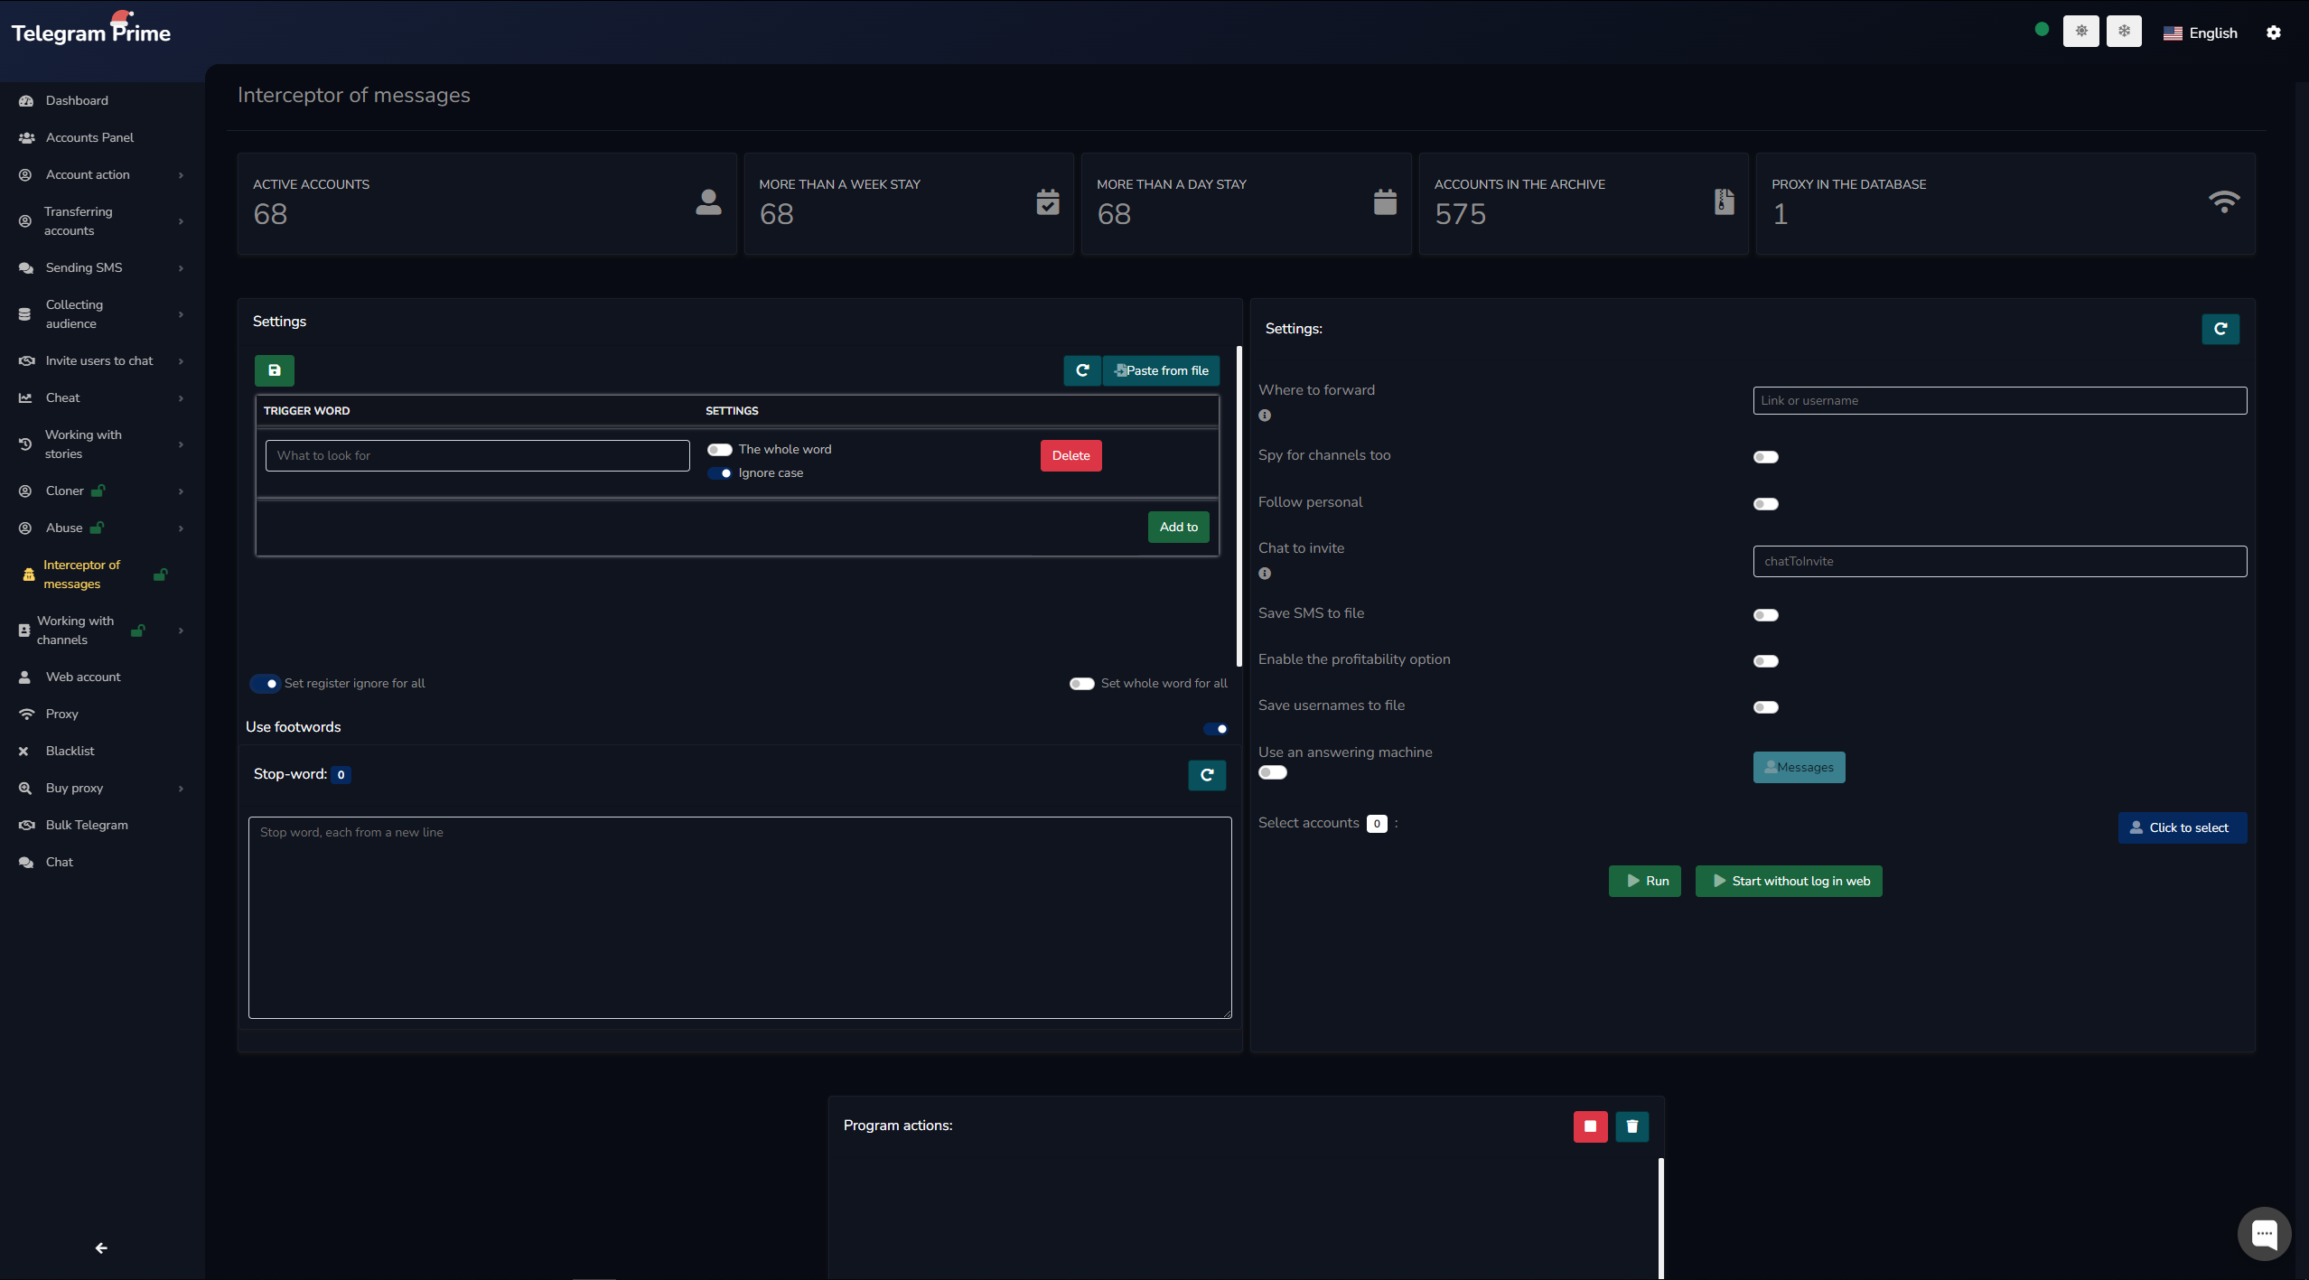2309x1280 pixels.
Task: Go to the Blacklist page
Action: tap(70, 752)
